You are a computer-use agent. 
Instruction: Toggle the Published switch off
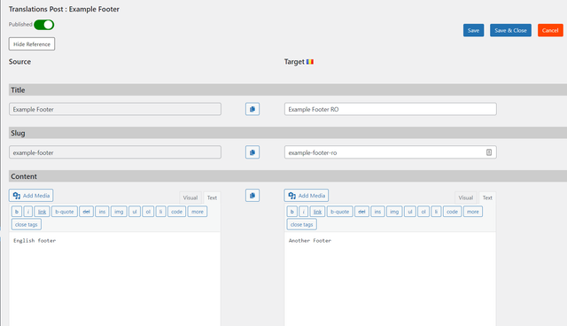coord(44,25)
